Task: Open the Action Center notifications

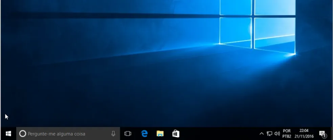Action: click(323, 134)
